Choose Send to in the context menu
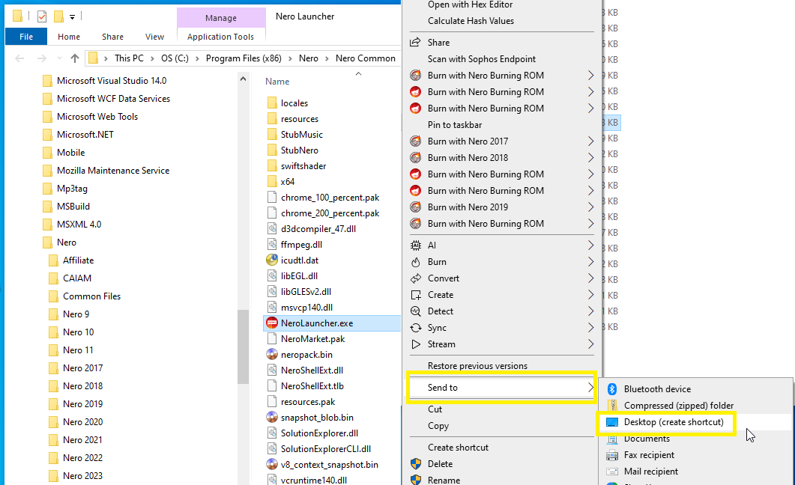 502,387
